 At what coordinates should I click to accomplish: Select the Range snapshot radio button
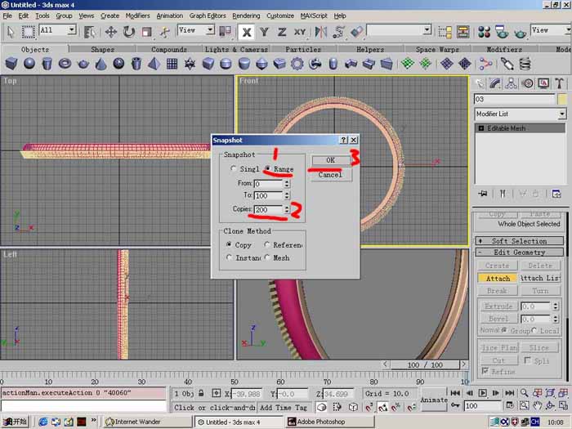[268, 168]
